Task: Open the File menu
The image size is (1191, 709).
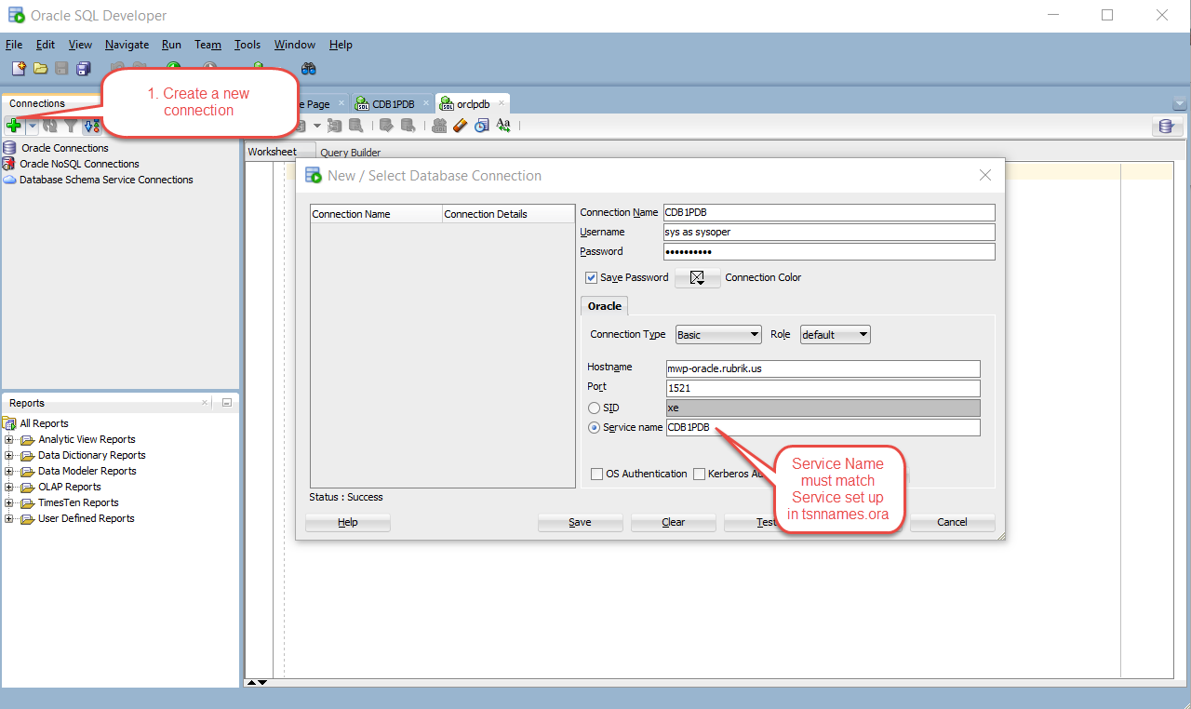Action: point(14,45)
